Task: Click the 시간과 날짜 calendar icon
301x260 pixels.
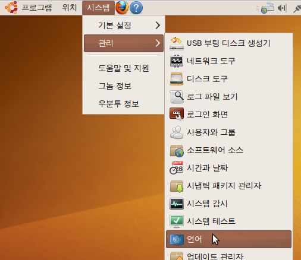Action: [177, 168]
